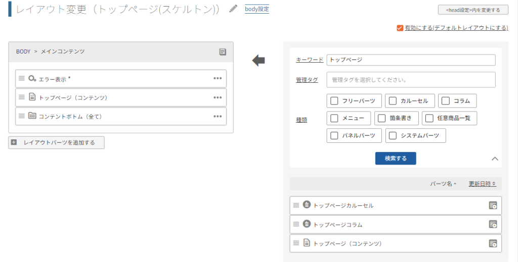This screenshot has height=262, width=518.
Task: Click the left arrow to add parts
Action: pyautogui.click(x=258, y=61)
